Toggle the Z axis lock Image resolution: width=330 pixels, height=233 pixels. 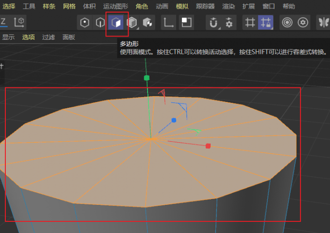tap(3, 22)
